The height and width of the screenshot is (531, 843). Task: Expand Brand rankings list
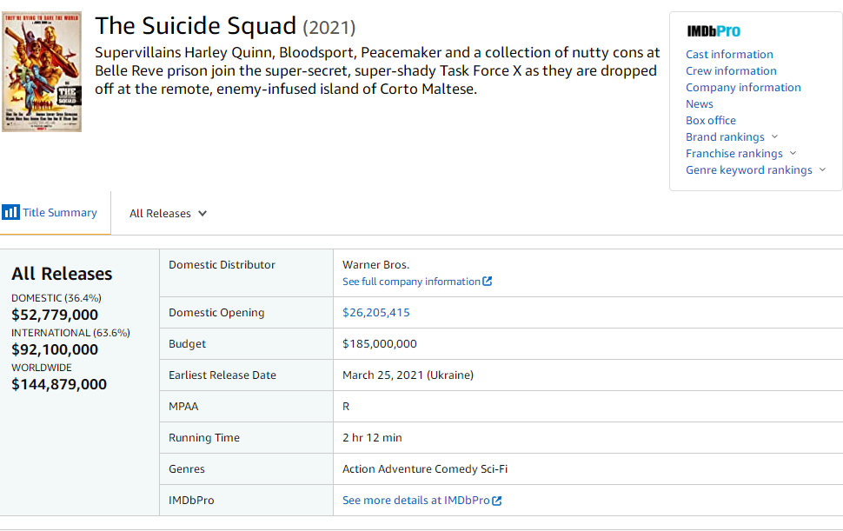click(x=774, y=137)
